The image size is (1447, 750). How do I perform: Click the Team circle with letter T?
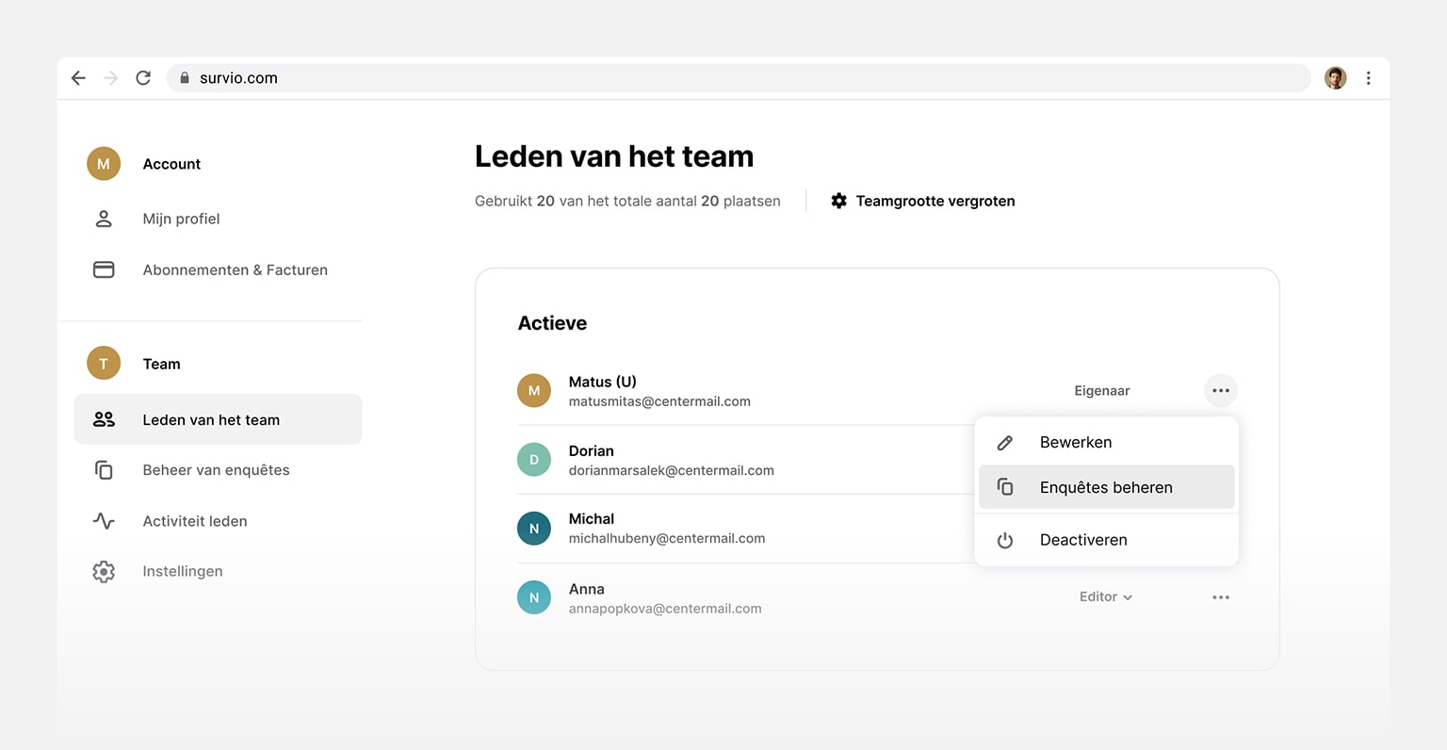103,363
